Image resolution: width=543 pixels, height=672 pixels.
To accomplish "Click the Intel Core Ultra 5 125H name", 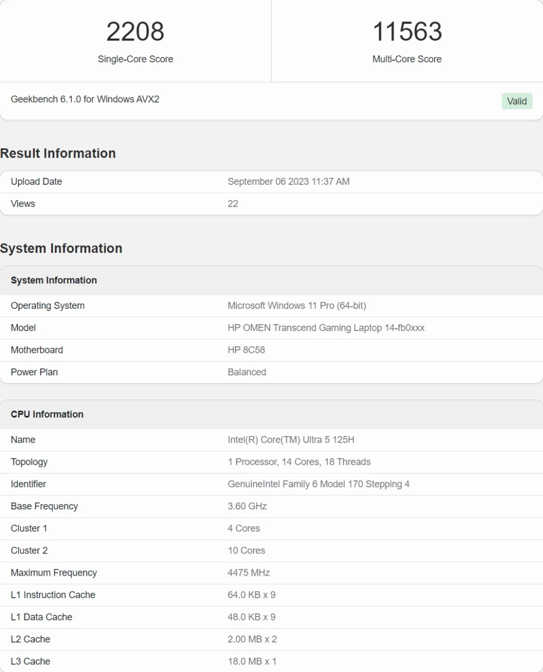I will click(291, 440).
